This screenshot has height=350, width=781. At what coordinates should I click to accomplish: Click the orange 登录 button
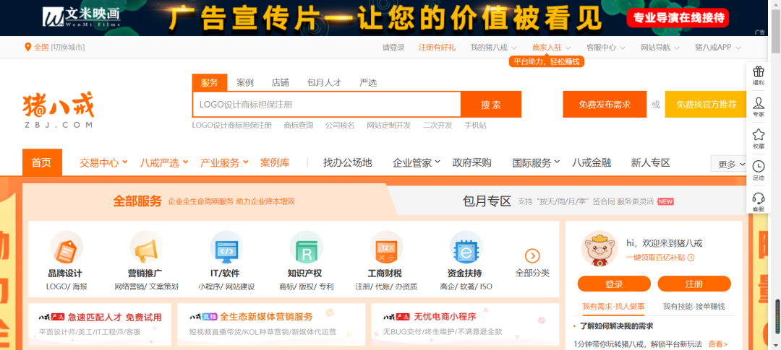point(614,284)
